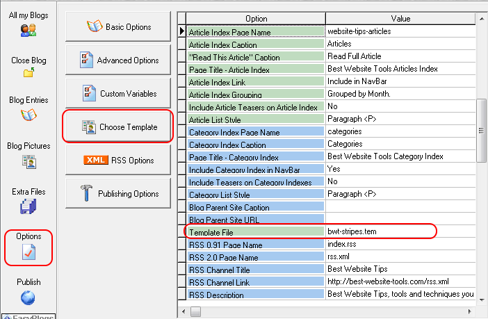This screenshot has width=488, height=319.
Task: Select Include Category Index in NavBar value
Action: click(400, 169)
